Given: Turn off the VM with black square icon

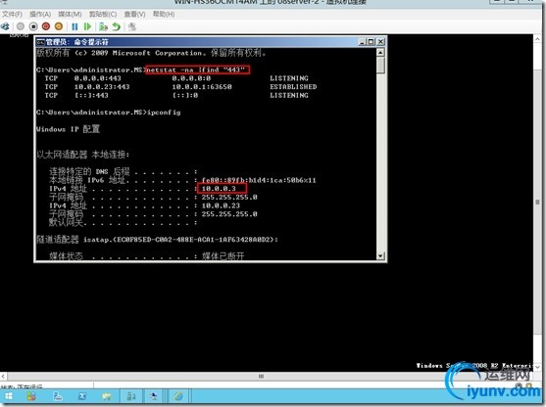Looking at the screenshot, I should pos(33,26).
